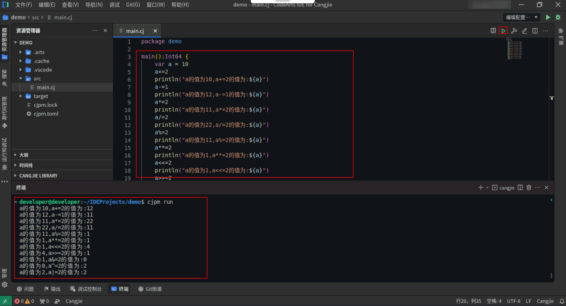Open cjpm.toml in the file tree
This screenshot has height=306, width=566.
46,114
